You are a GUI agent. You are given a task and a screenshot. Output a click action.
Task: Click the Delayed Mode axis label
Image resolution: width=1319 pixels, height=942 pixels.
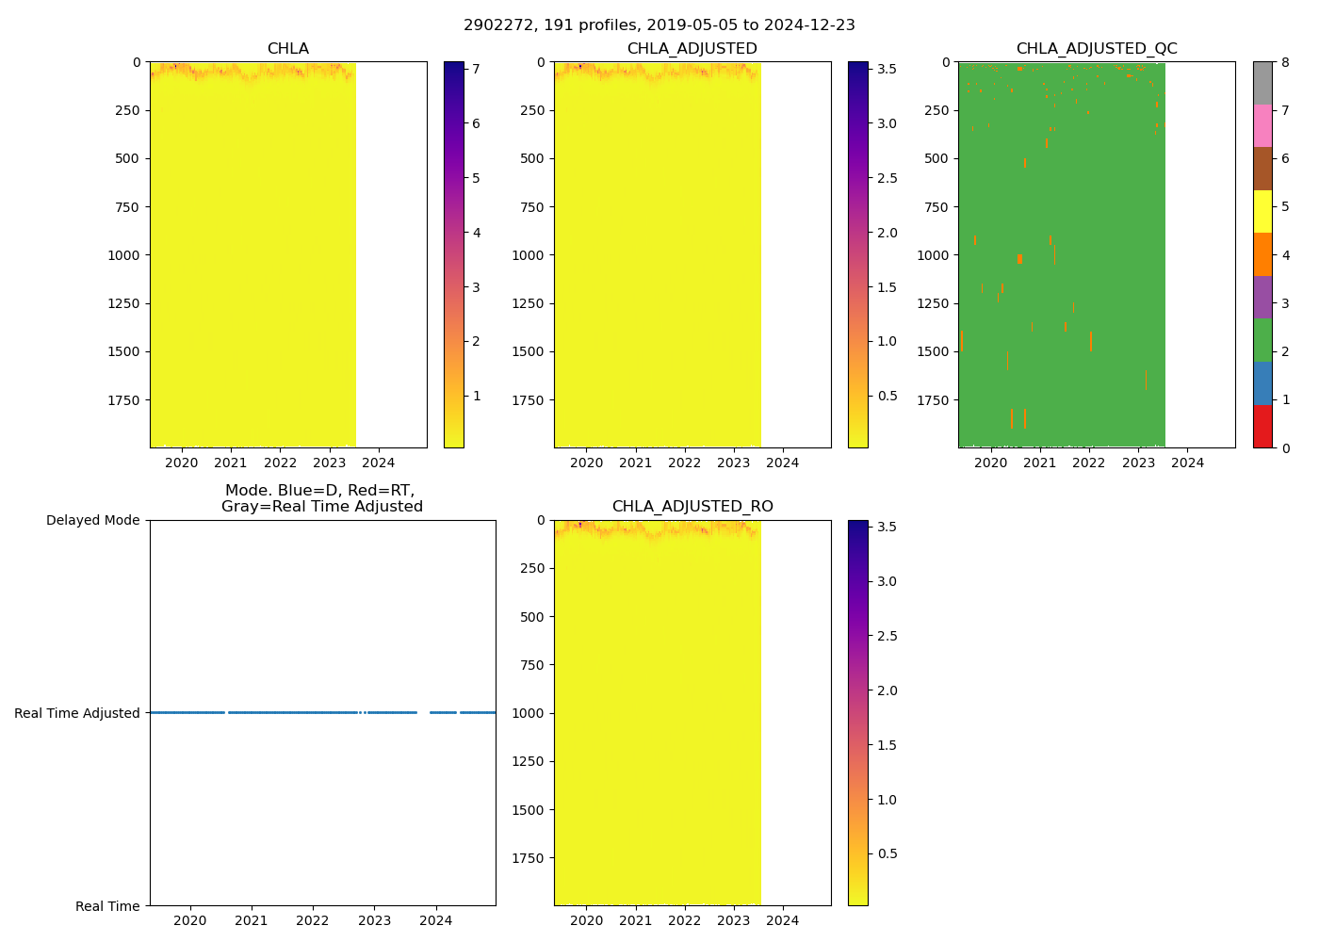coord(92,520)
